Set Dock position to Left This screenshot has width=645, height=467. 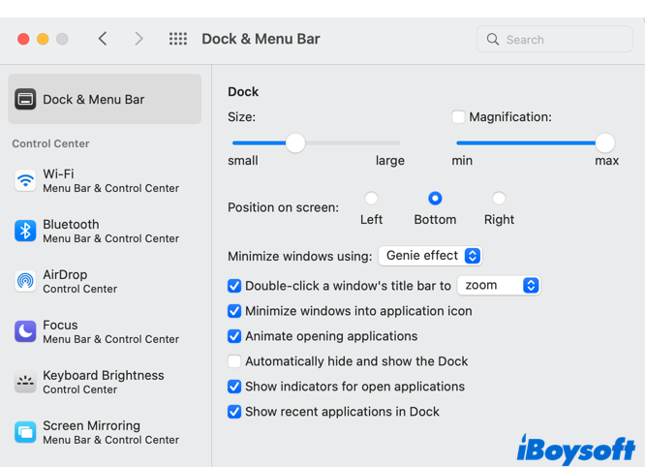pyautogui.click(x=371, y=199)
